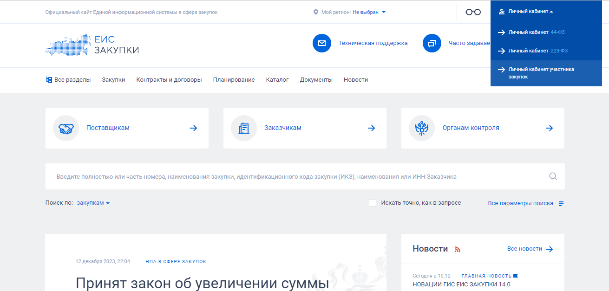Open Контракты и договоры menu item

[169, 80]
